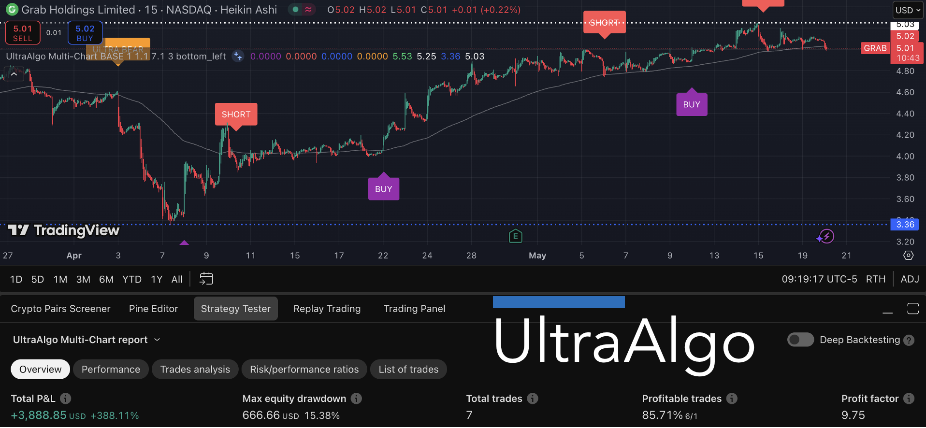Select the Strategy Tester tab
926x428 pixels.
[x=236, y=309]
